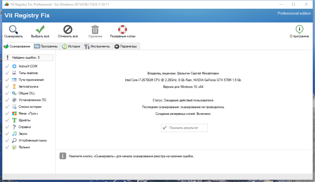Switch to the Программы tab
Image resolution: width=315 pixels, height=182 pixels.
click(47, 46)
